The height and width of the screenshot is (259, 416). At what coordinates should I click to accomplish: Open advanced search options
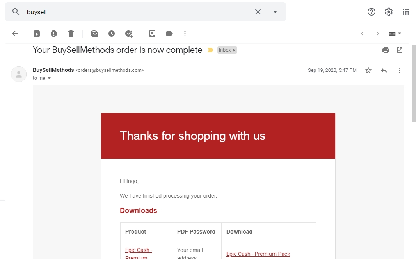coord(275,12)
